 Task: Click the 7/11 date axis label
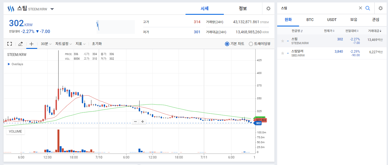click(x=204, y=157)
